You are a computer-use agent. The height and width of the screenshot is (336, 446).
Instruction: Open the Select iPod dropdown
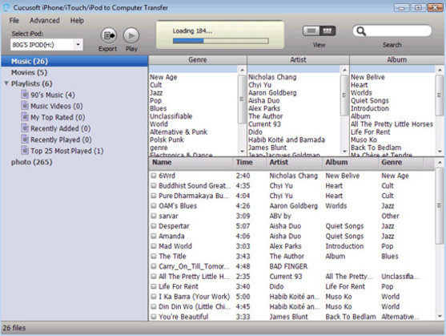(78, 45)
